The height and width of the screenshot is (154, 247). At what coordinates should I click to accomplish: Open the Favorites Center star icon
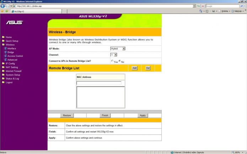pos(2,11)
